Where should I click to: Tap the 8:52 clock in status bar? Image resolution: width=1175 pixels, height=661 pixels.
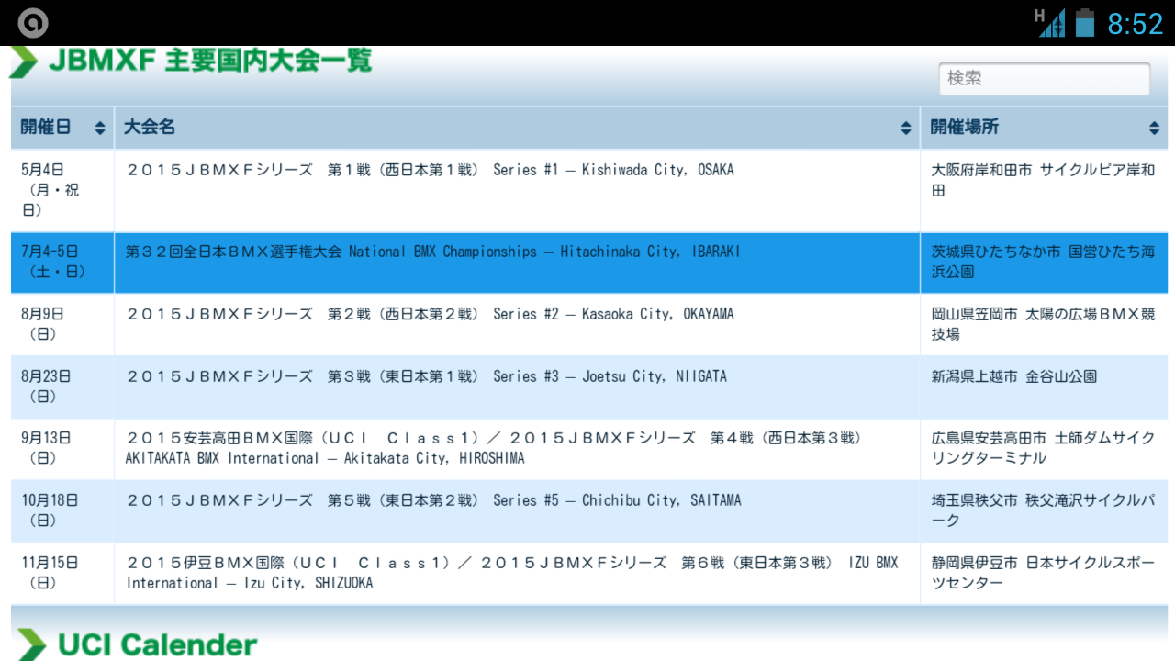tap(1135, 23)
